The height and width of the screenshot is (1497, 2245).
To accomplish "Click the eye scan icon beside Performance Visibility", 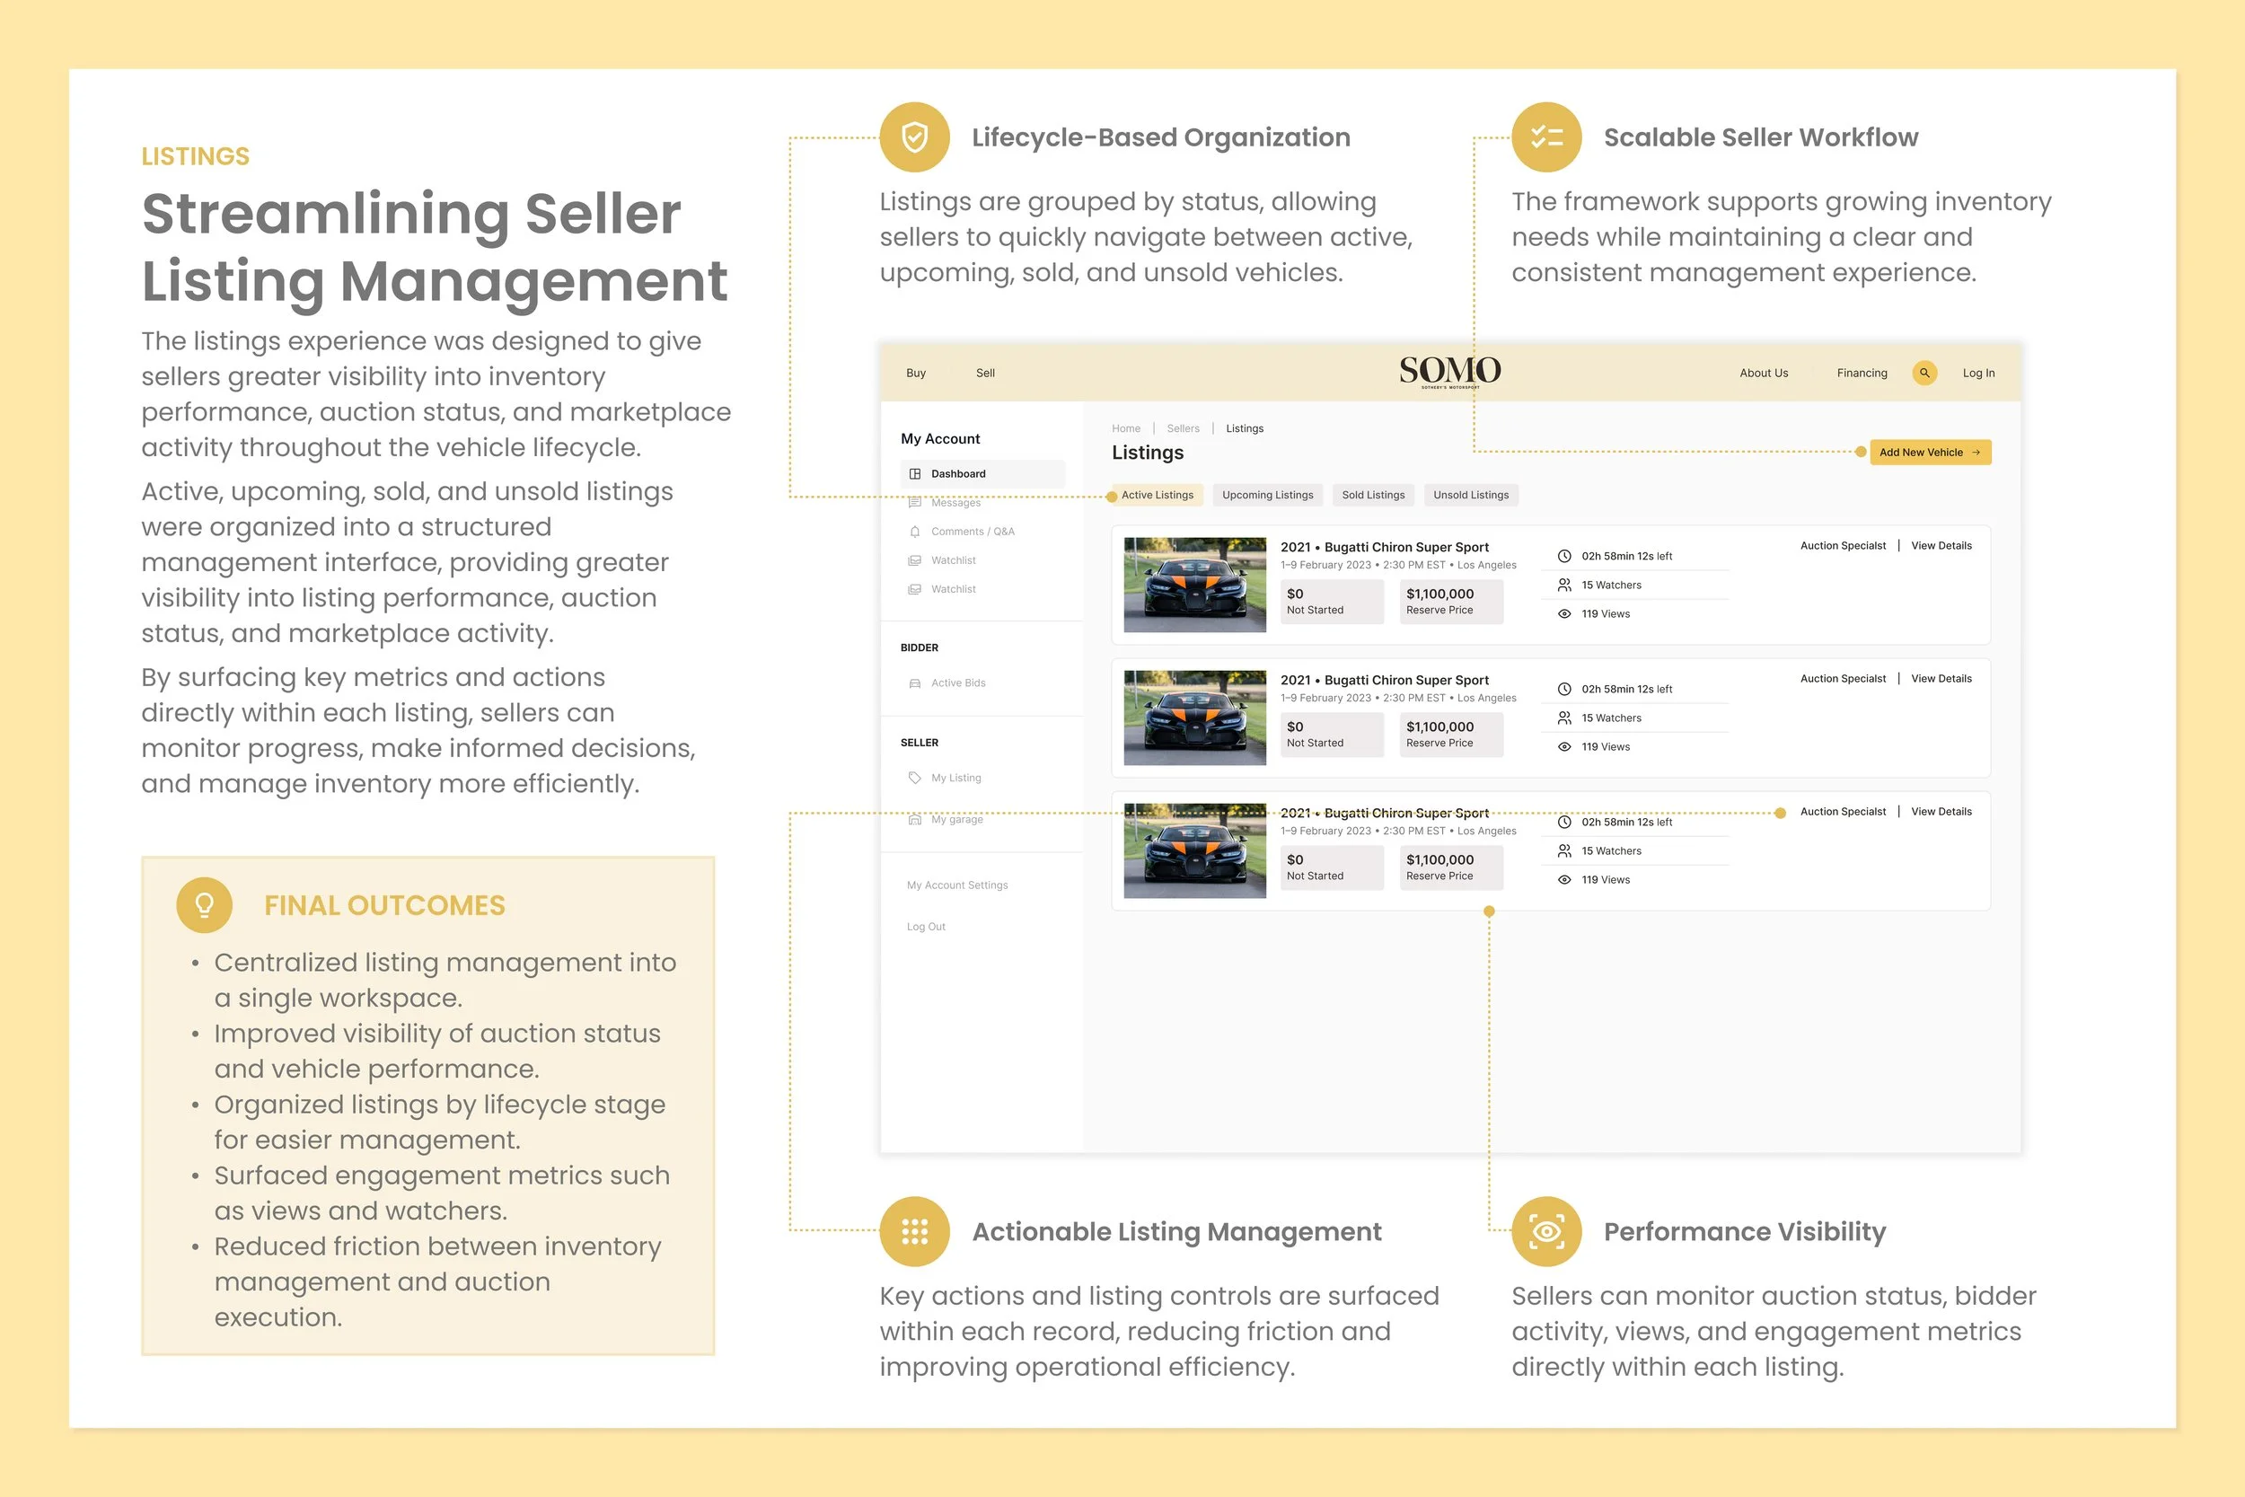I will tap(1546, 1231).
